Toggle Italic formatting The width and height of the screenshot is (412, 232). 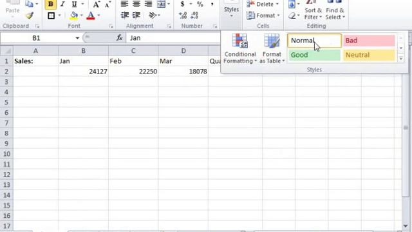click(62, 5)
